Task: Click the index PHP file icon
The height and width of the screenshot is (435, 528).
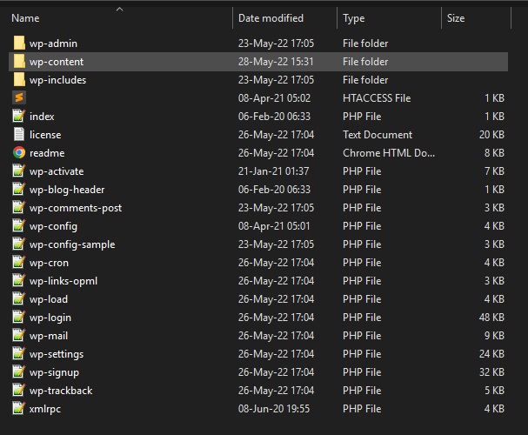Action: click(19, 117)
